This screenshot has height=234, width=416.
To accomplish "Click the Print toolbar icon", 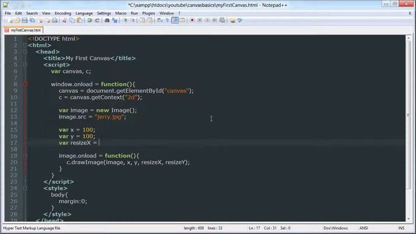I will point(55,20).
